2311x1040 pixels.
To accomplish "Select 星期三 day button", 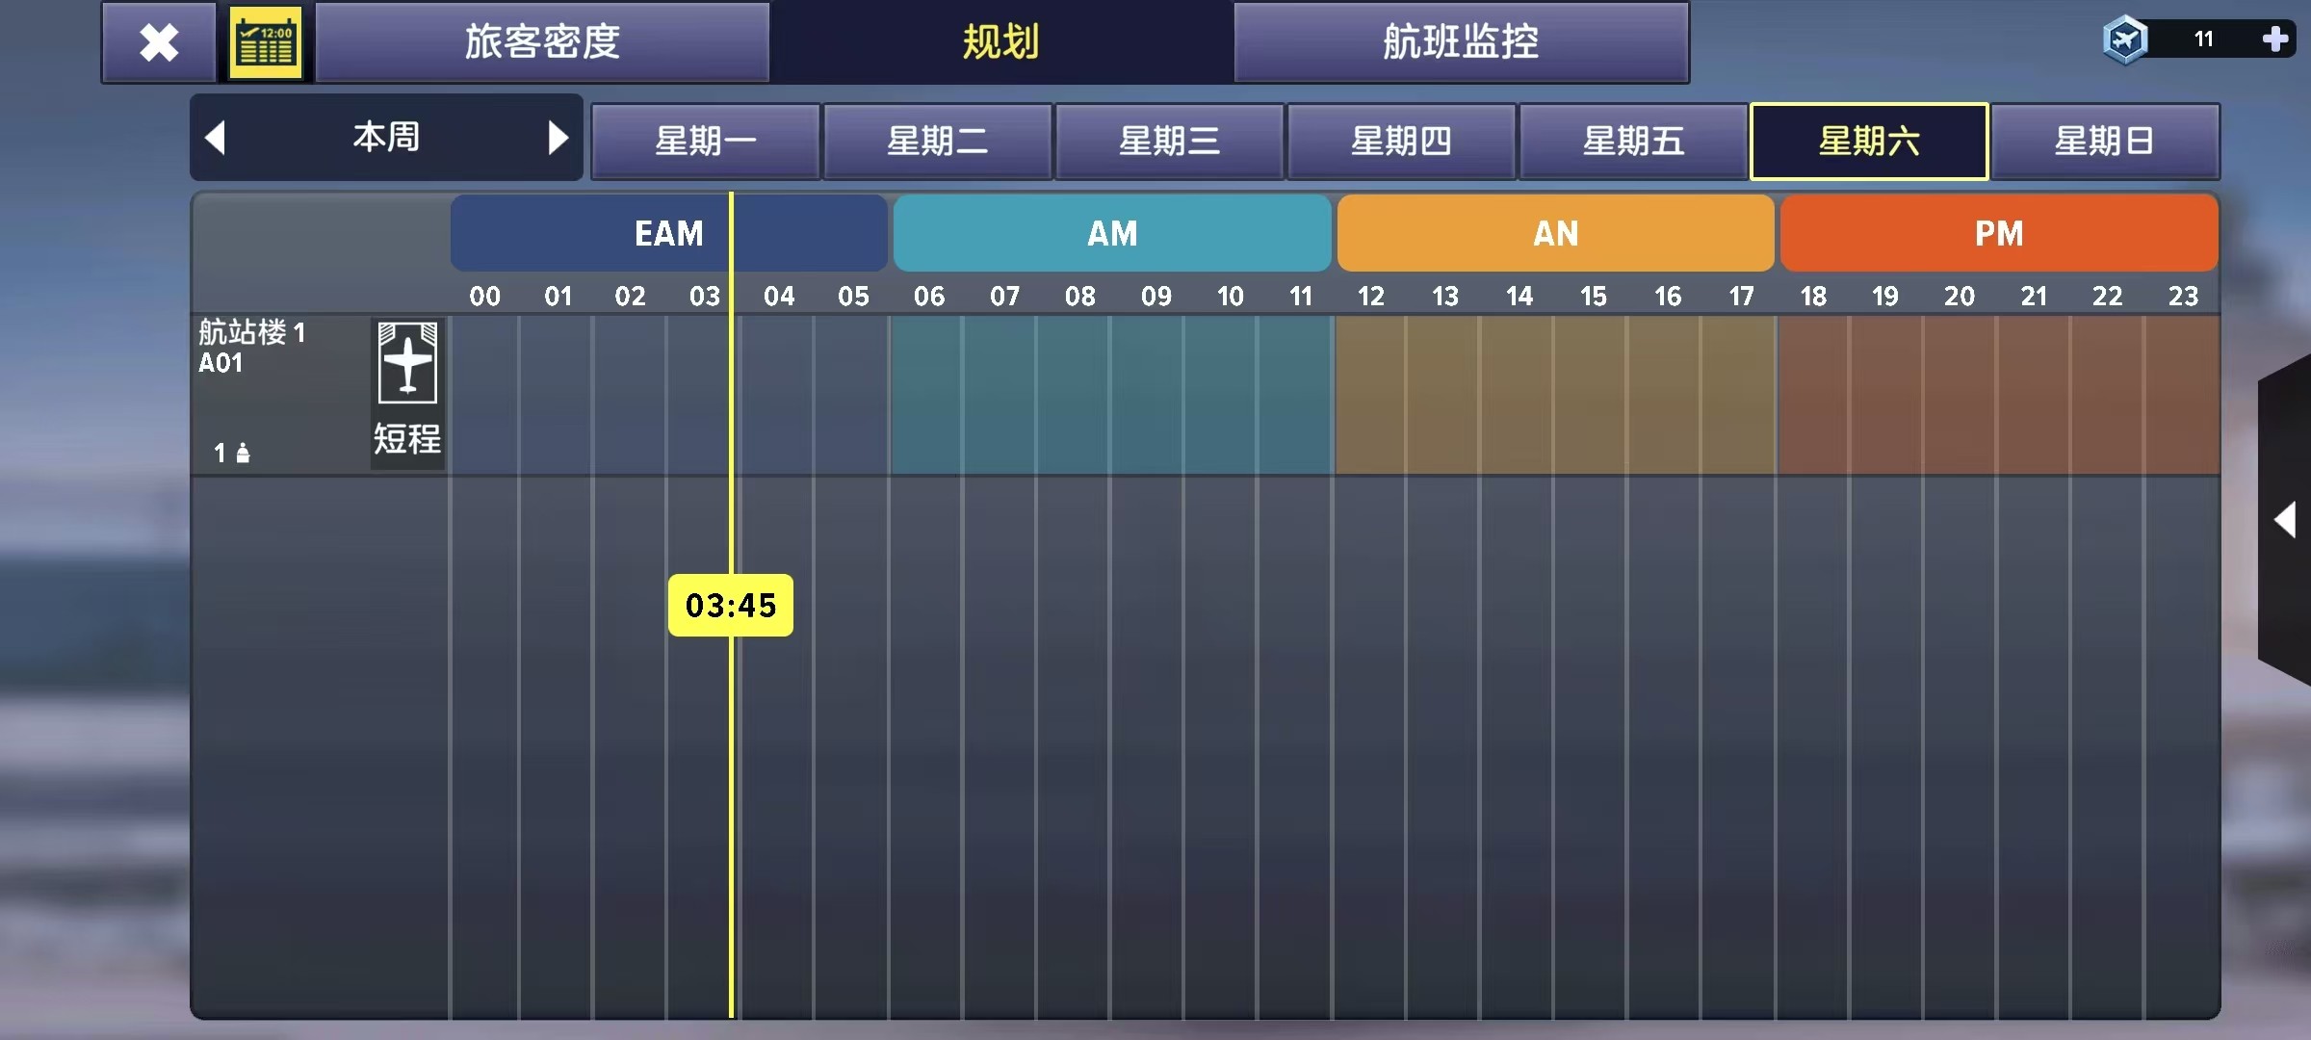I will pos(1169,142).
